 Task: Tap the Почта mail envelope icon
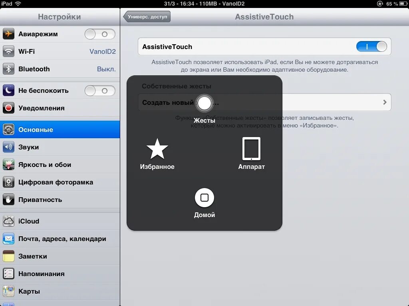pos(8,239)
